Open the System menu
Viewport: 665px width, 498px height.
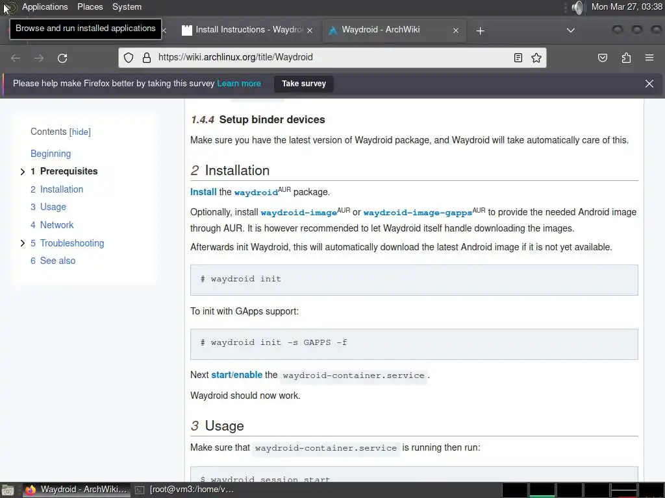pos(127,6)
